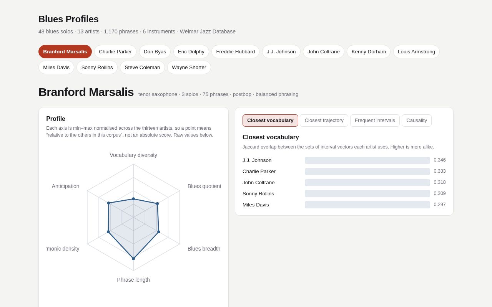
Task: Click the 0.318 overlap value
Action: (440, 182)
